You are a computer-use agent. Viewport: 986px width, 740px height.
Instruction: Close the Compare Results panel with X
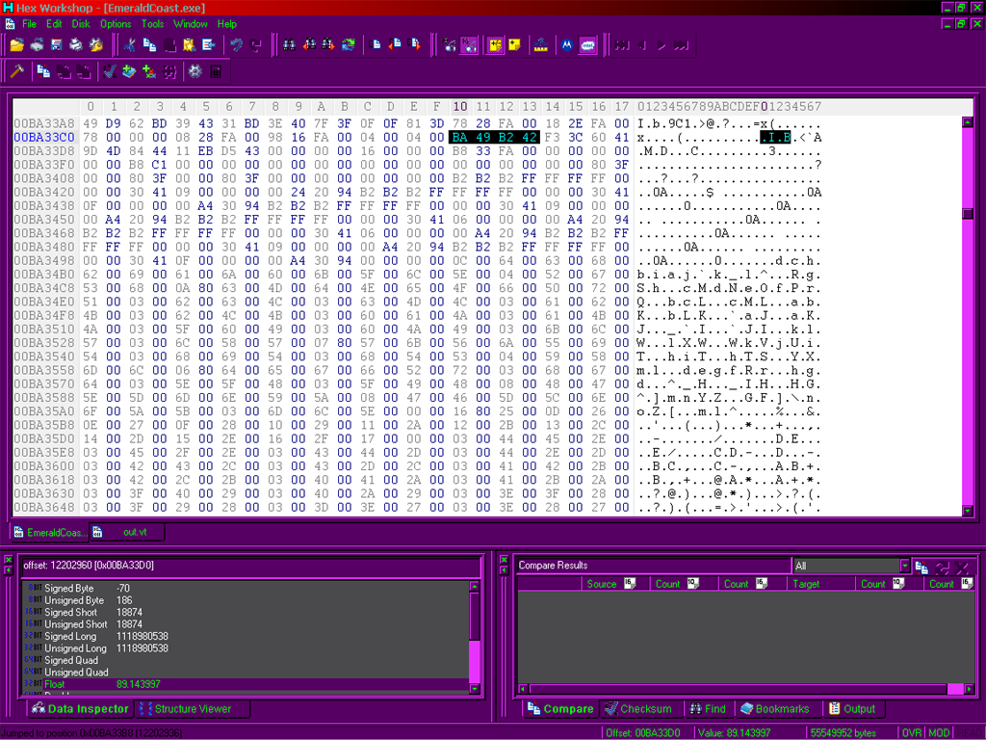tap(504, 560)
